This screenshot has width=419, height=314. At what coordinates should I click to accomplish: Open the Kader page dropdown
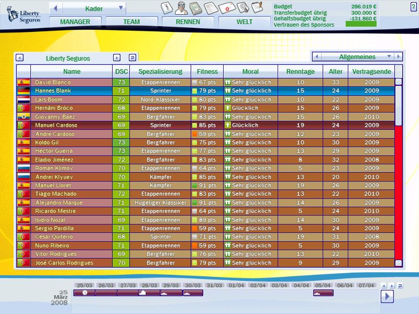point(121,8)
